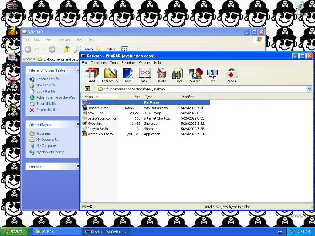Click Move this file link
The image size is (315, 236).
coord(46,85)
